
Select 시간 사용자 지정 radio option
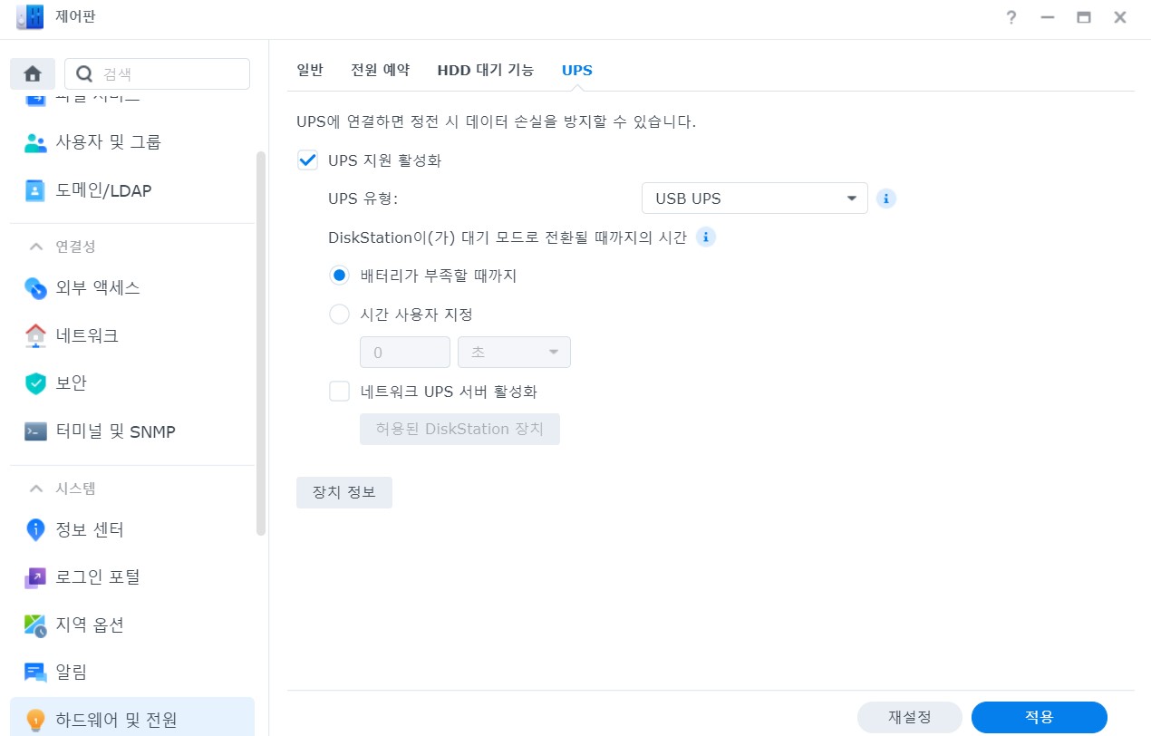coord(340,315)
